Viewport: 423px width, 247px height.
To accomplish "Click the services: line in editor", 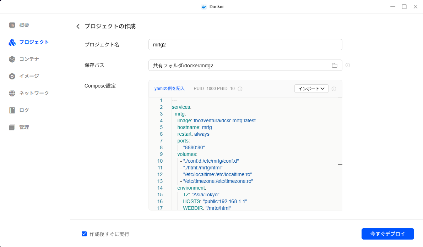I will click(181, 107).
